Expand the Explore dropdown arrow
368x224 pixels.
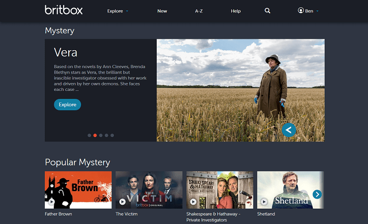[x=127, y=11]
